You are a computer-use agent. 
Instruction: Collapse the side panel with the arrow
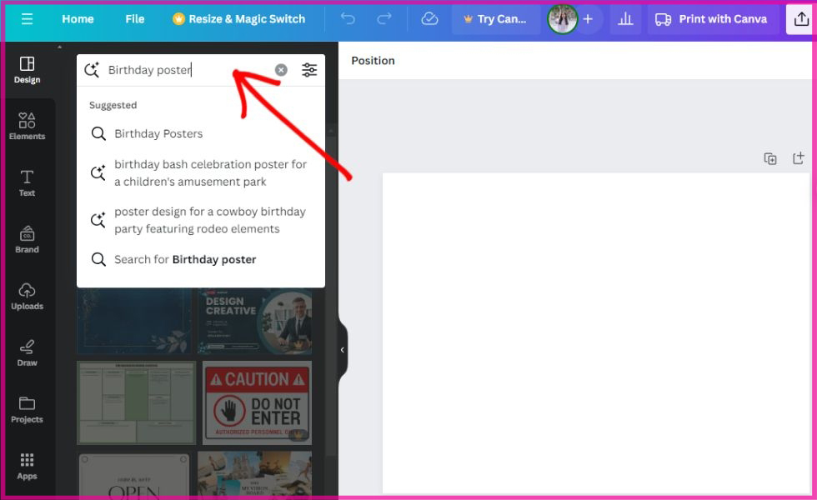343,350
